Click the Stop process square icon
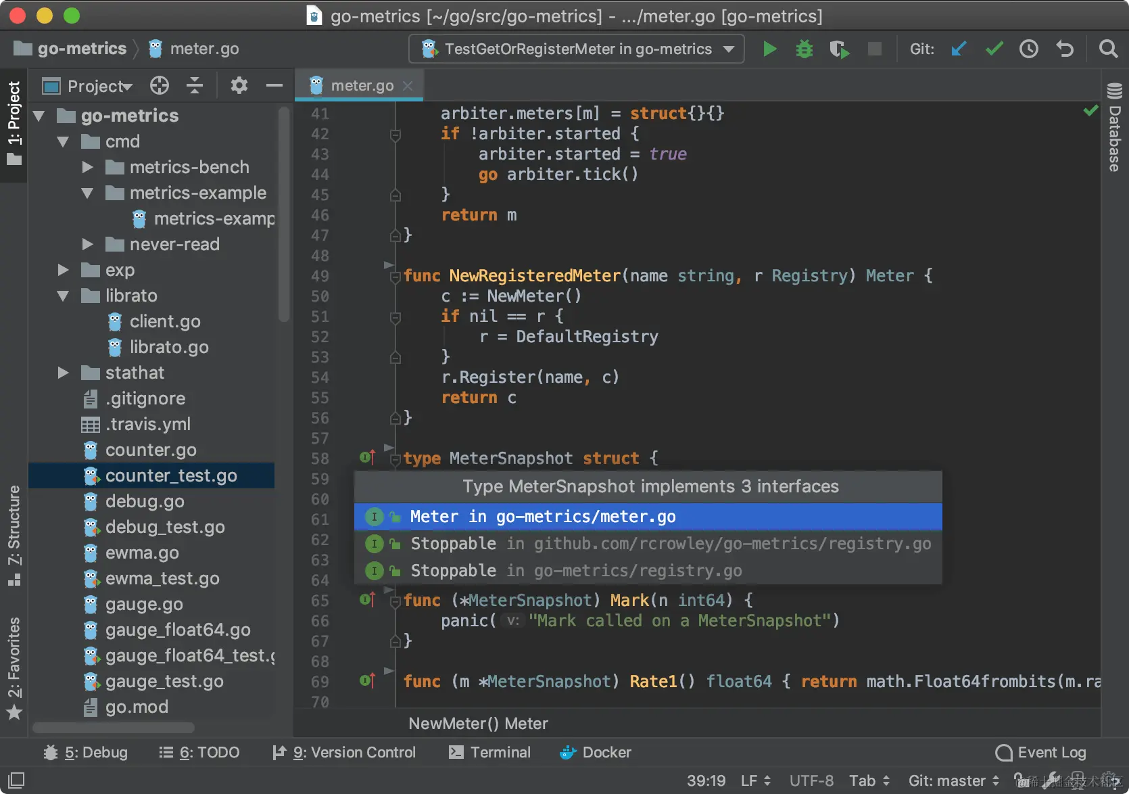Screen dimensions: 1129x794 (875, 49)
